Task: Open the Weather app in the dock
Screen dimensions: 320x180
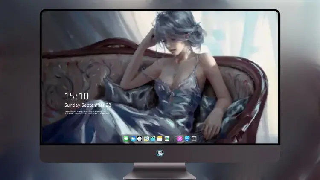Action: coord(133,139)
